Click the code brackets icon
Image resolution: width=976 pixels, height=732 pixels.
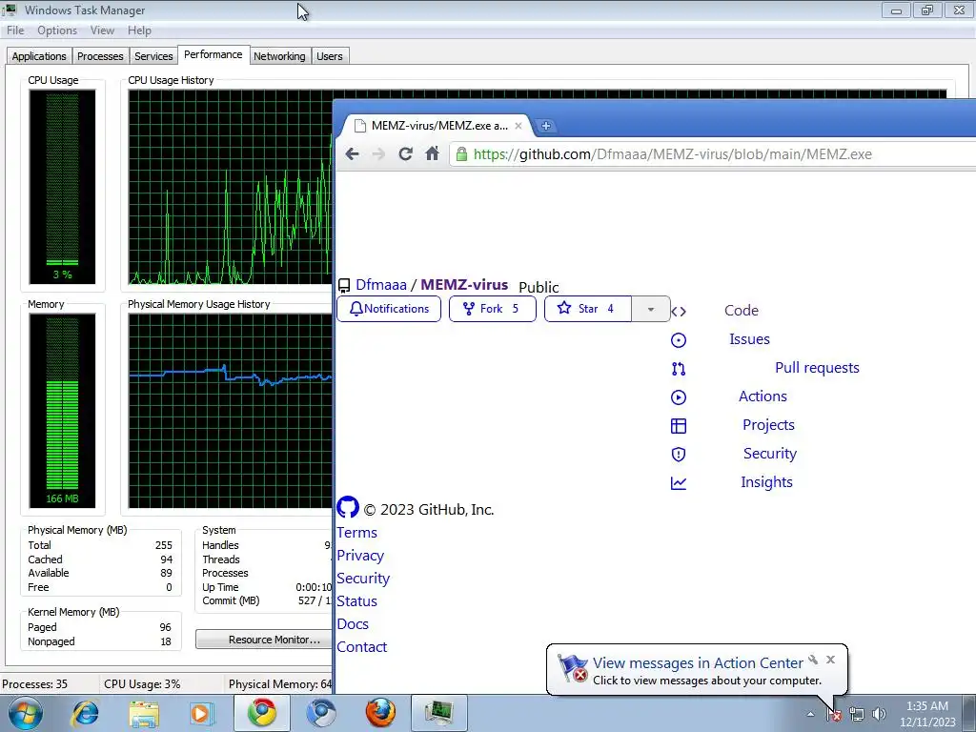[x=679, y=312]
